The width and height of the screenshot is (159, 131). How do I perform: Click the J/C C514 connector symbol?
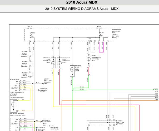pos(30,53)
